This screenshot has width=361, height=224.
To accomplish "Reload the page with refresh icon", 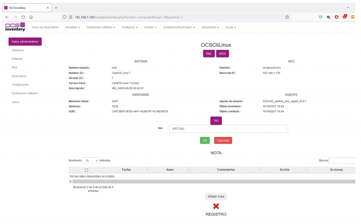I will (23, 17).
